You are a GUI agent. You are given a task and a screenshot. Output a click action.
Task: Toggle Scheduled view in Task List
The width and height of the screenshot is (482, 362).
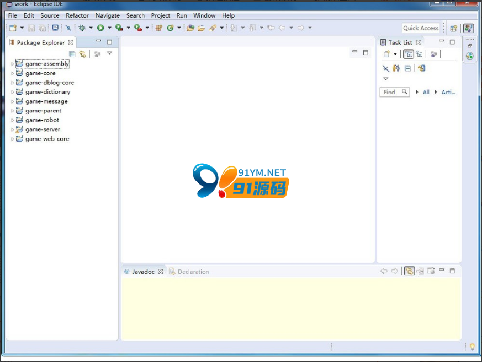419,55
